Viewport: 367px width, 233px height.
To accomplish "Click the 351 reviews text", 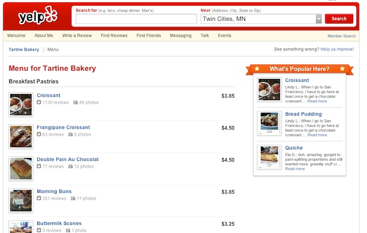I will click(x=54, y=199).
